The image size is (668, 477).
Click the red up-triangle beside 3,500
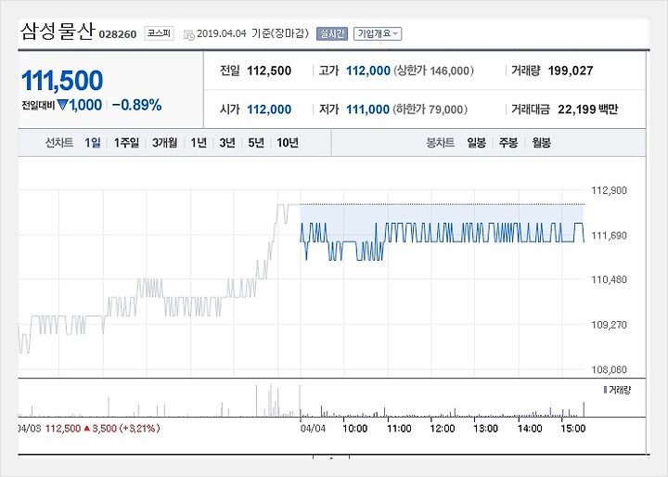87,429
